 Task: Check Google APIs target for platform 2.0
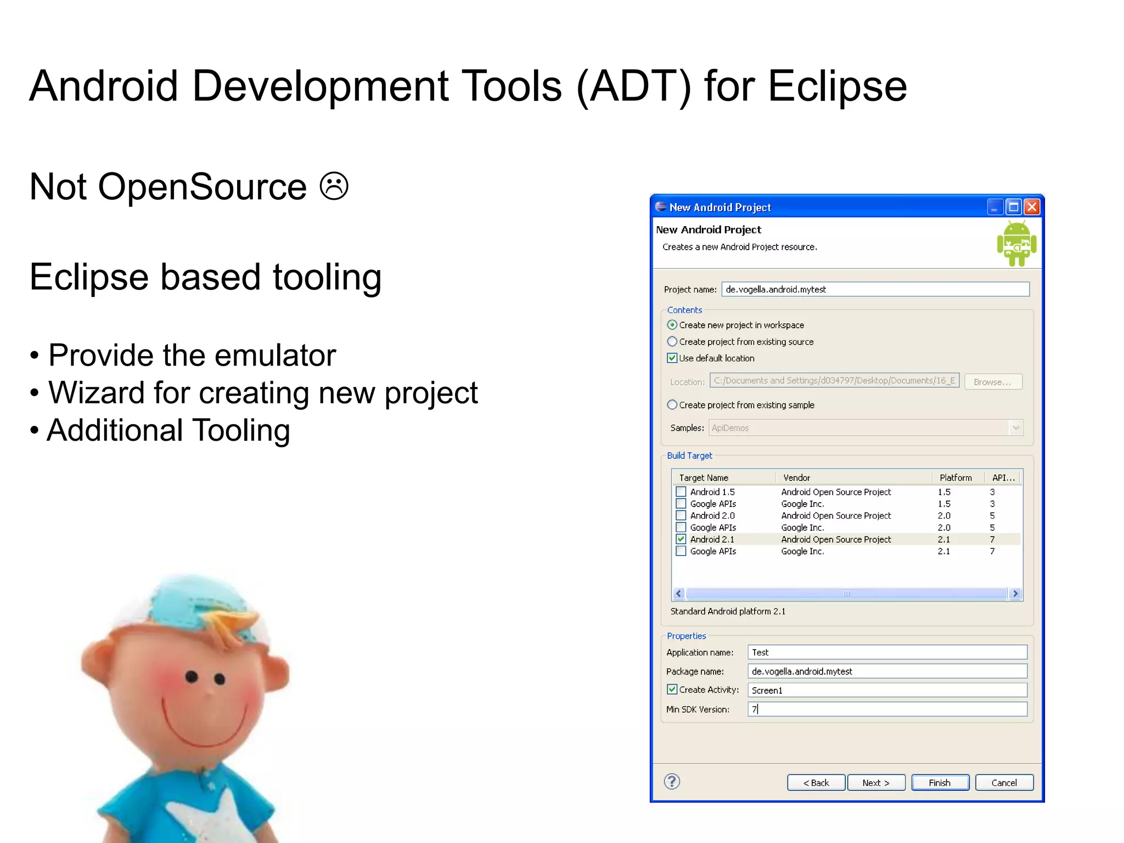pos(681,527)
